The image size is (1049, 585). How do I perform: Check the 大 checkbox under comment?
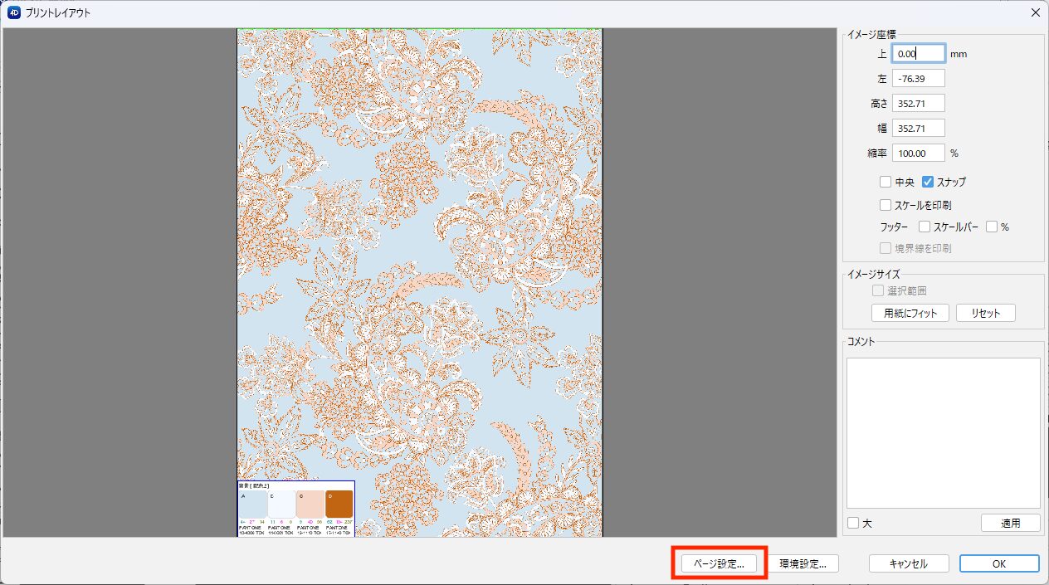[853, 524]
